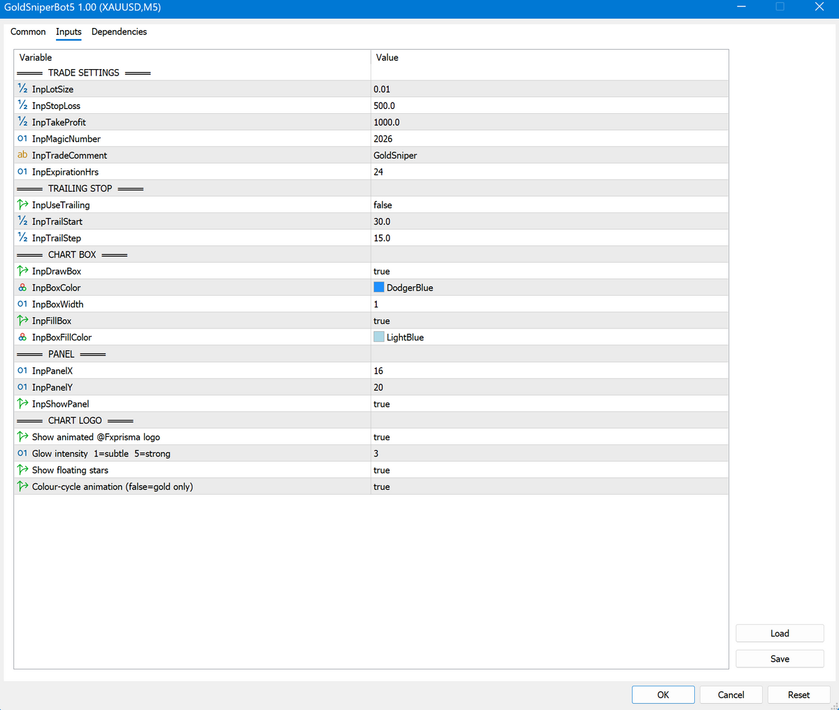Switch to the Dependencies tab
This screenshot has height=710, width=839.
point(119,31)
